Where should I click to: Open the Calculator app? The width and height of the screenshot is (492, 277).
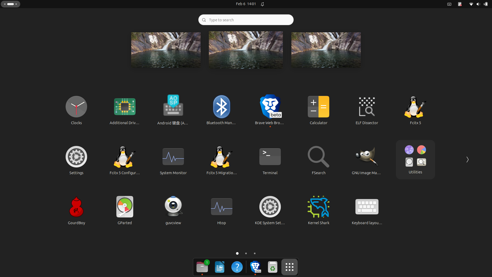[319, 110]
